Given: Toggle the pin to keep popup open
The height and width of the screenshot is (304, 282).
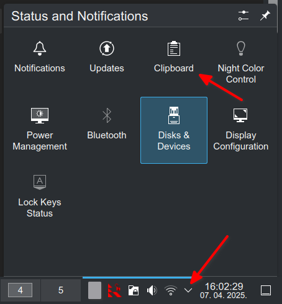Looking at the screenshot, I should [x=265, y=16].
